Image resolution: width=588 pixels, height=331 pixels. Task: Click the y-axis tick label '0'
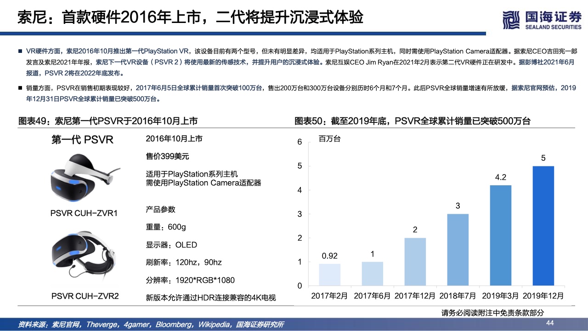coord(300,286)
